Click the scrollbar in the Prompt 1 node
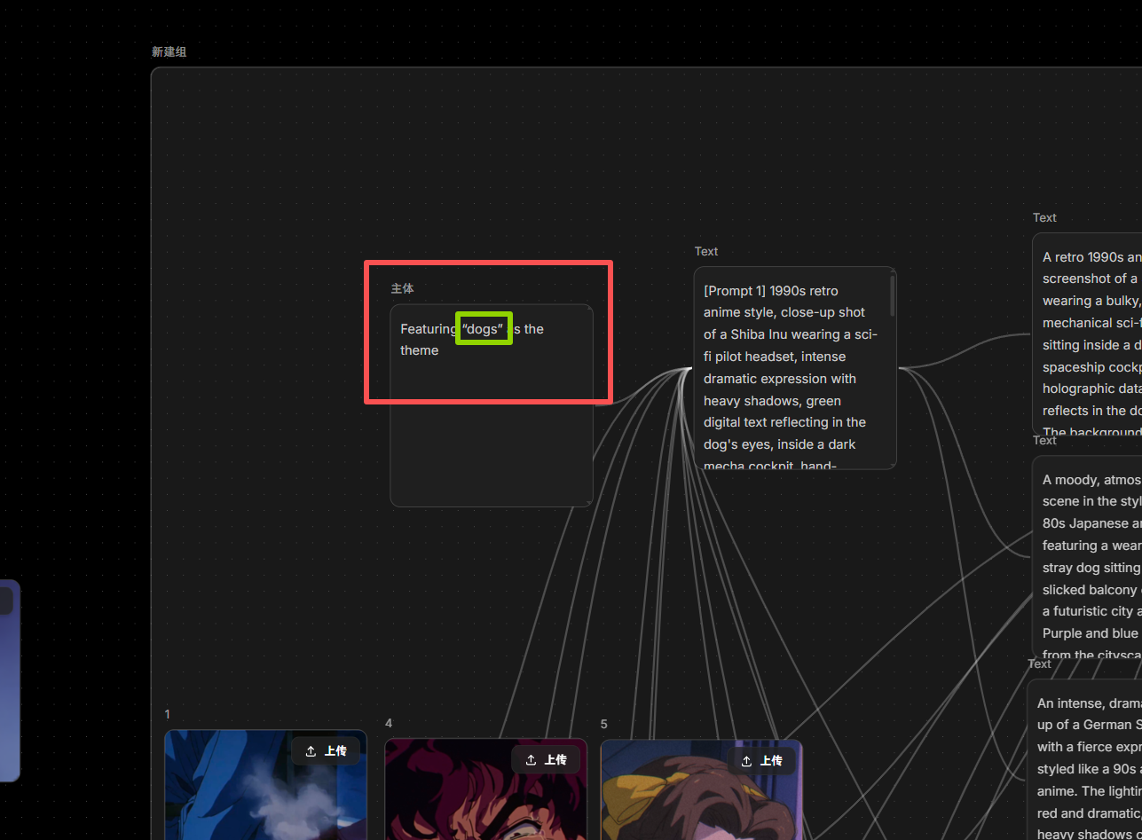This screenshot has width=1142, height=840. tap(892, 296)
